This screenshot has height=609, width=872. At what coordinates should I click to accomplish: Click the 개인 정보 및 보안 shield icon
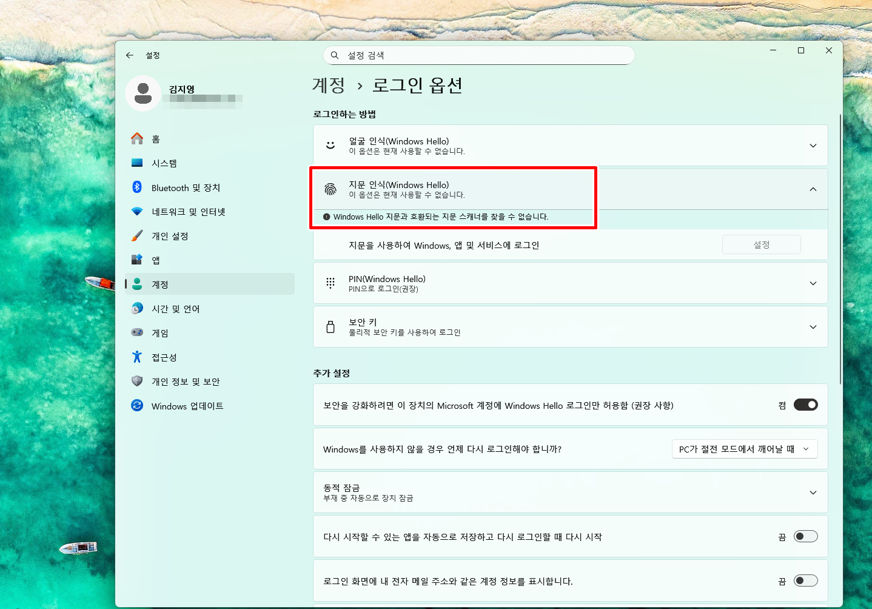[x=138, y=382]
